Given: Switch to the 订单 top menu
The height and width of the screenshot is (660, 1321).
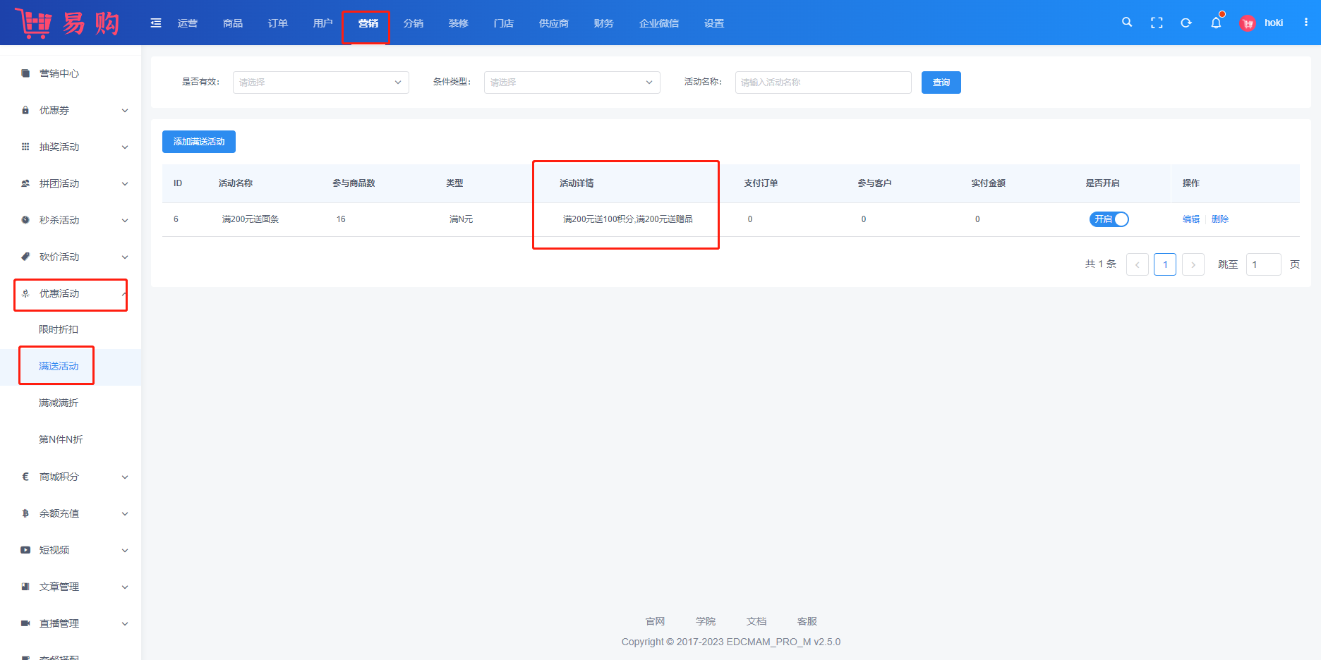Looking at the screenshot, I should (x=277, y=23).
